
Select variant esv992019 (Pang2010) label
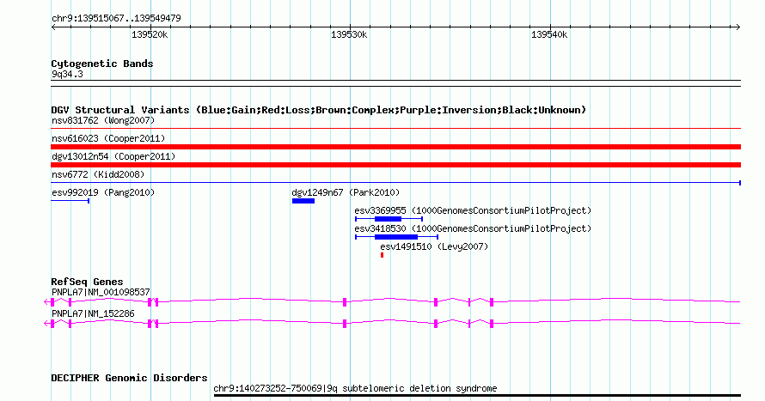pyautogui.click(x=103, y=192)
